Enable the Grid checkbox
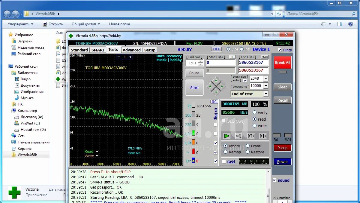This screenshot has height=203, width=360. (x=224, y=162)
